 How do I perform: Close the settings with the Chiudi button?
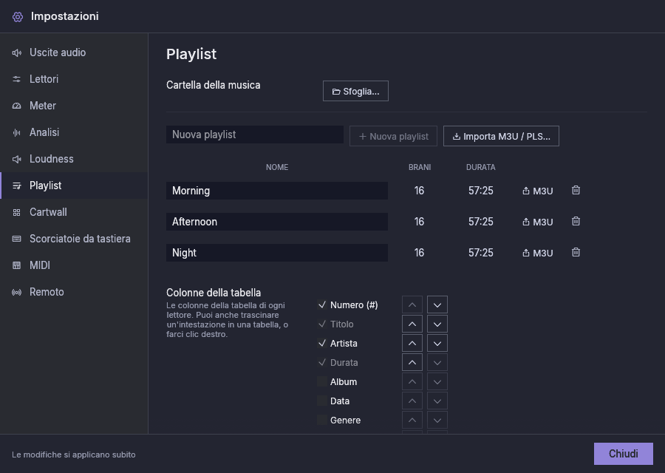point(624,454)
